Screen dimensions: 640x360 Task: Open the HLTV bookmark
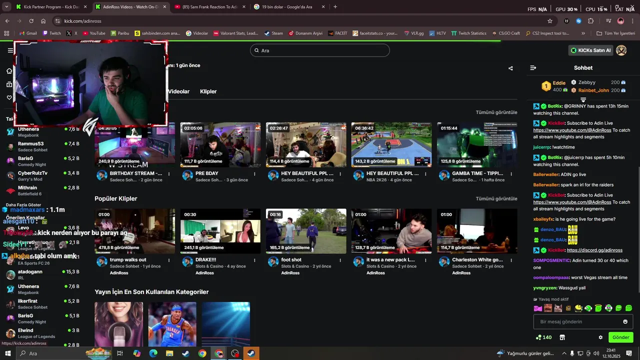click(437, 33)
